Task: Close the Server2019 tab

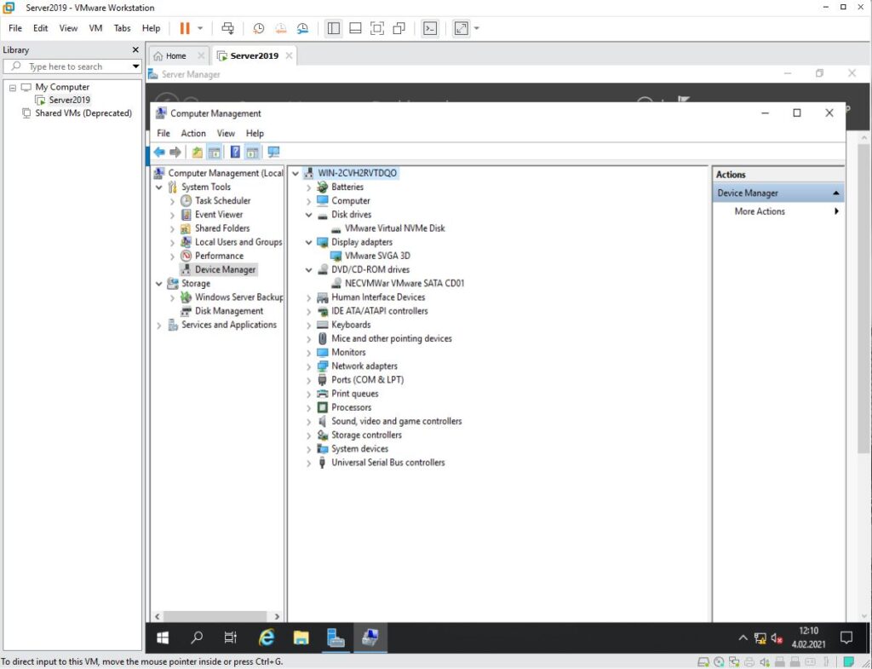Action: click(290, 55)
